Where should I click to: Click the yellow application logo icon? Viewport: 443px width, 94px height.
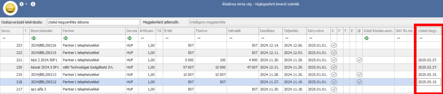10,8
